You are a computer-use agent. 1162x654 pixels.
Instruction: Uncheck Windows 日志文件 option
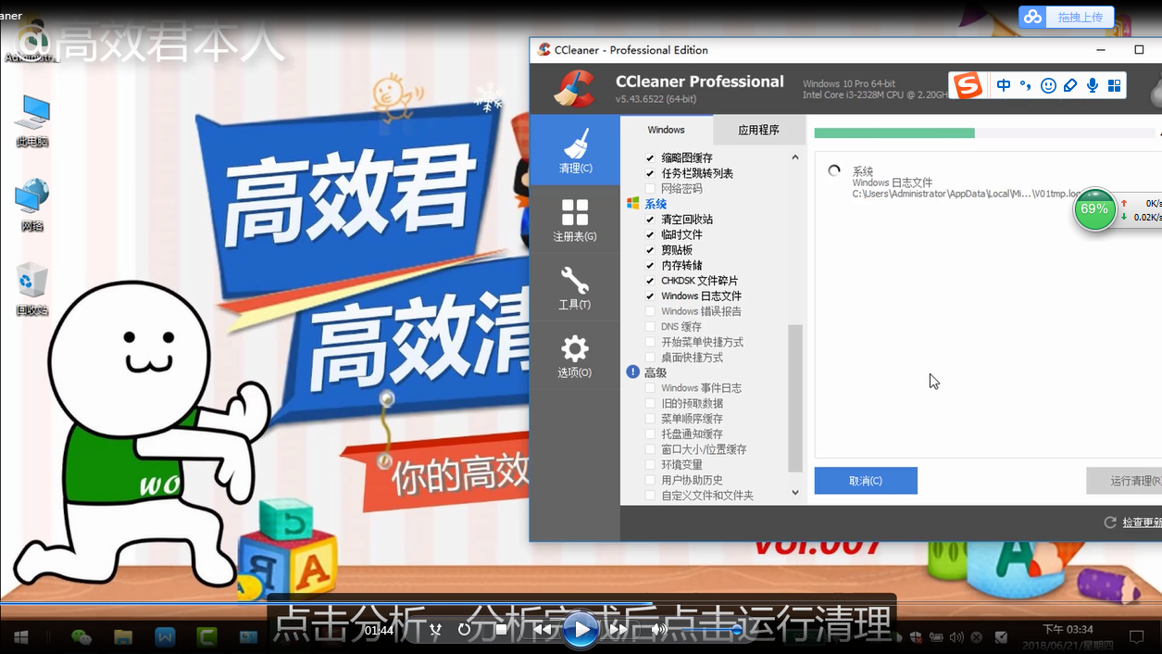point(650,296)
